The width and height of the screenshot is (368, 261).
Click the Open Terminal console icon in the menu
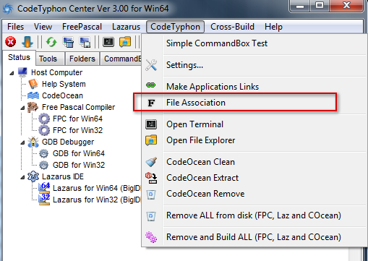151,124
